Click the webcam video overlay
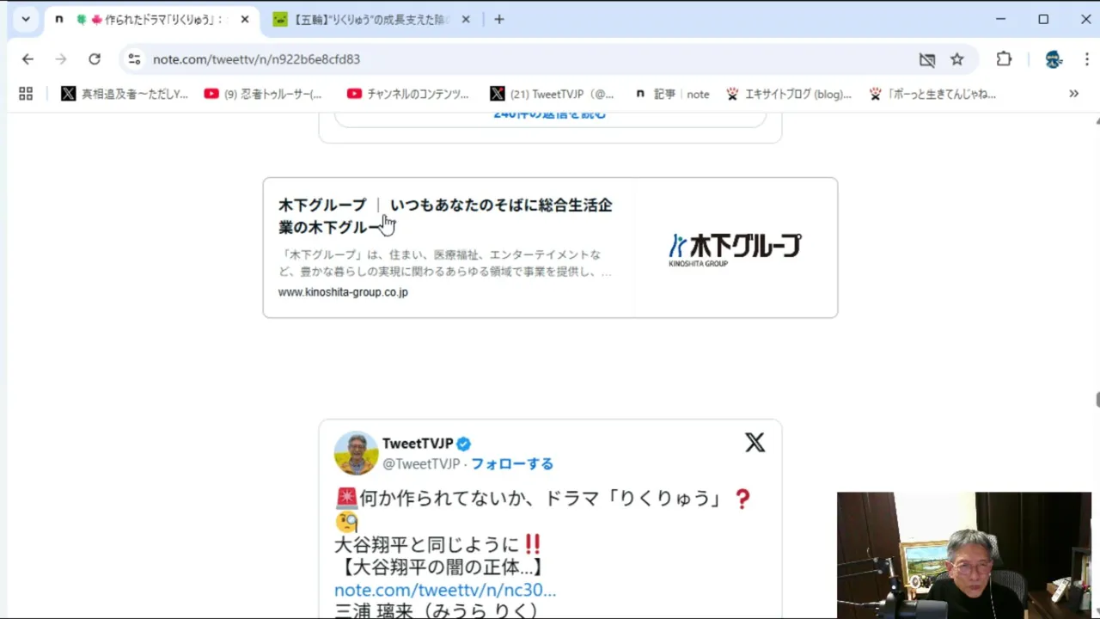The height and width of the screenshot is (619, 1100). click(964, 555)
